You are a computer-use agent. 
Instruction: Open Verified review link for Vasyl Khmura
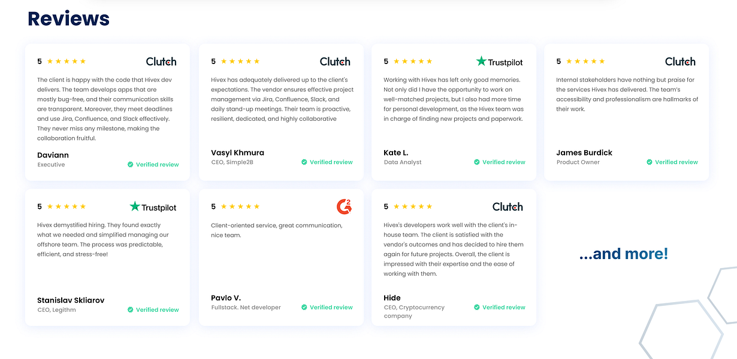click(331, 162)
